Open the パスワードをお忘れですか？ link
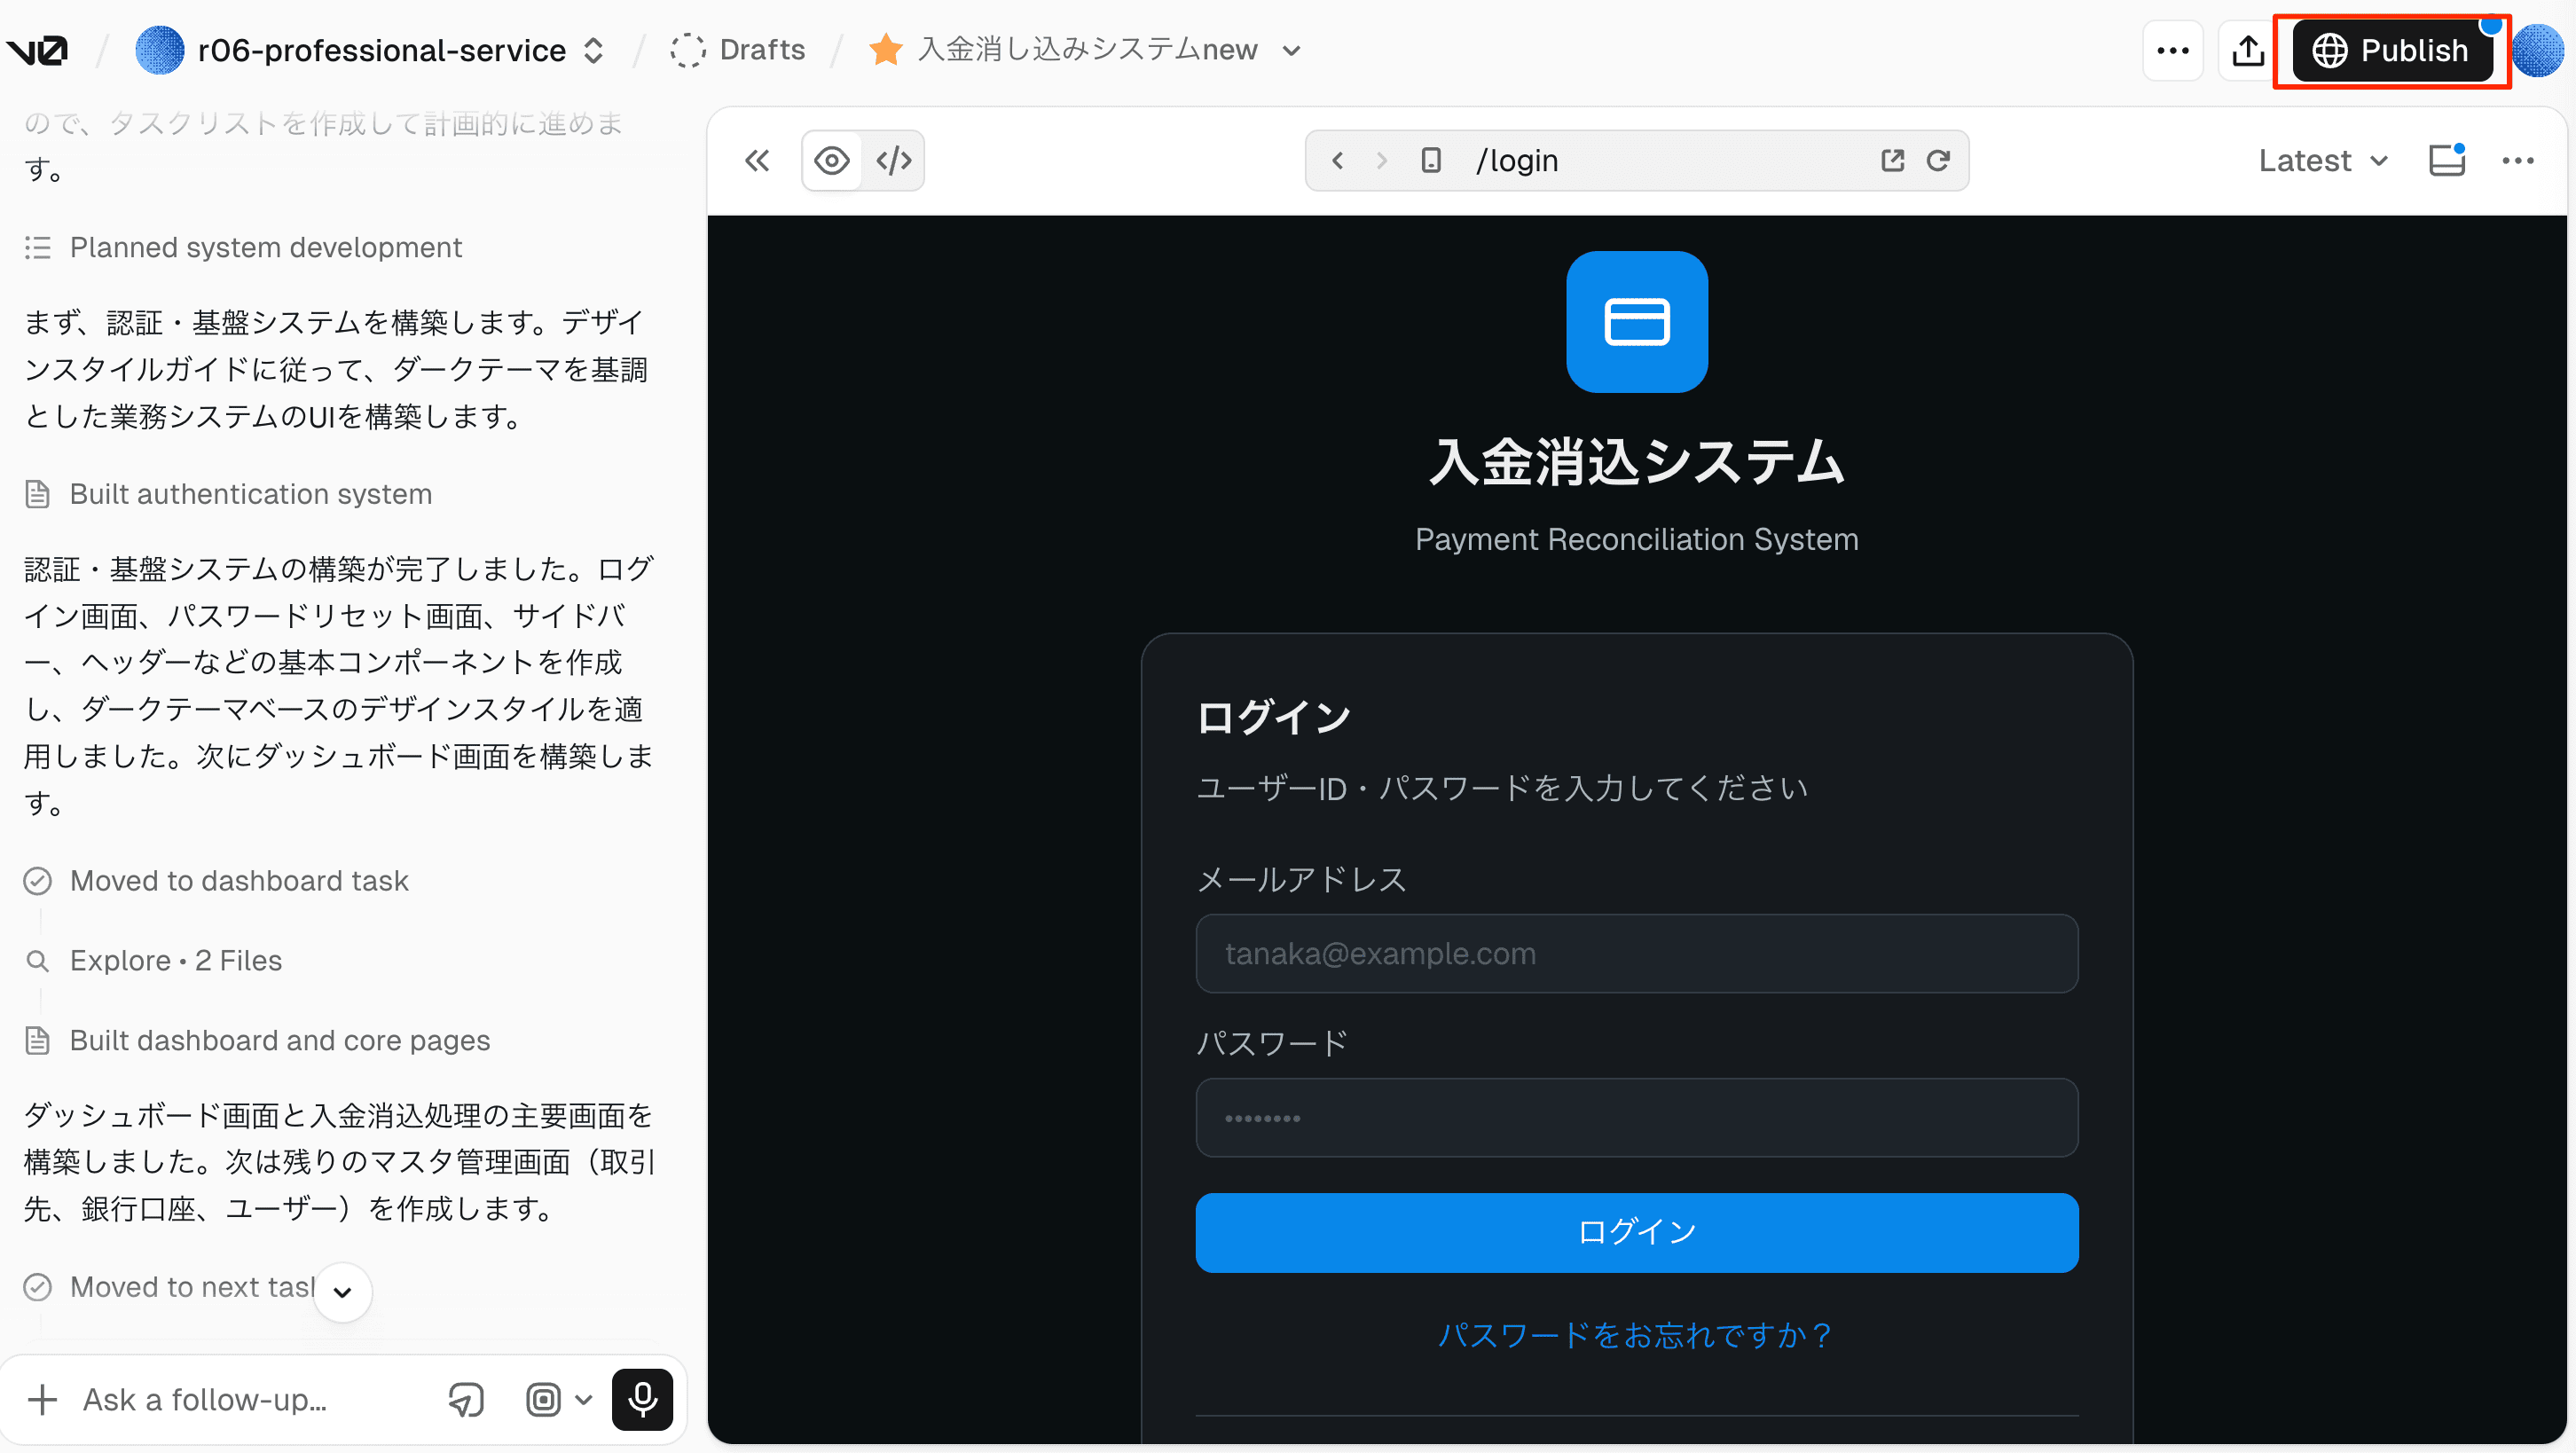The image size is (2576, 1453). pos(1637,1336)
